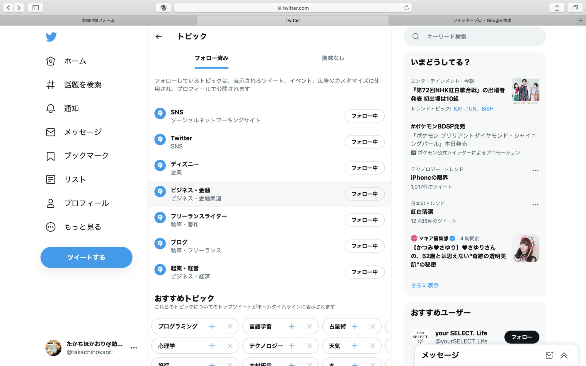Add 天気 topic with plus icon
The width and height of the screenshot is (586, 366).
click(x=355, y=346)
